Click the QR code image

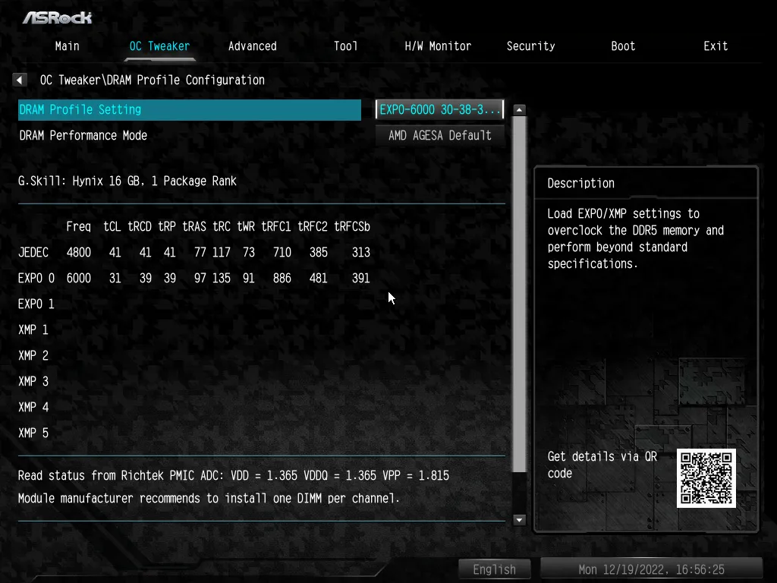point(706,478)
